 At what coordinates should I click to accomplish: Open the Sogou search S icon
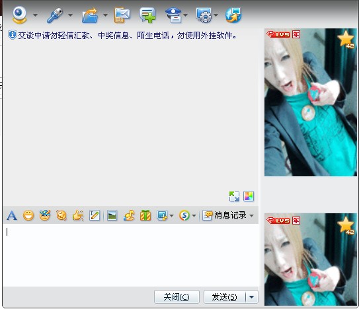tap(184, 215)
